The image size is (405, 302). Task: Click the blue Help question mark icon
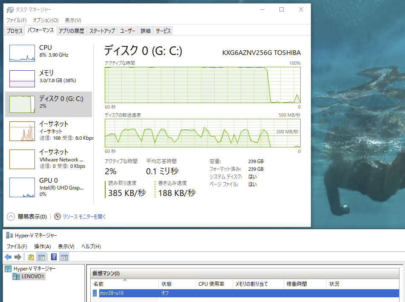click(x=54, y=257)
